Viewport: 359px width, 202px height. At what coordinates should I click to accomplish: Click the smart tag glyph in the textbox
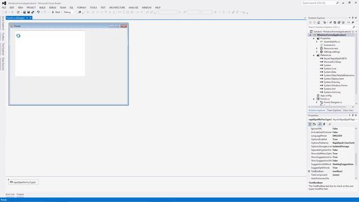[19, 36]
